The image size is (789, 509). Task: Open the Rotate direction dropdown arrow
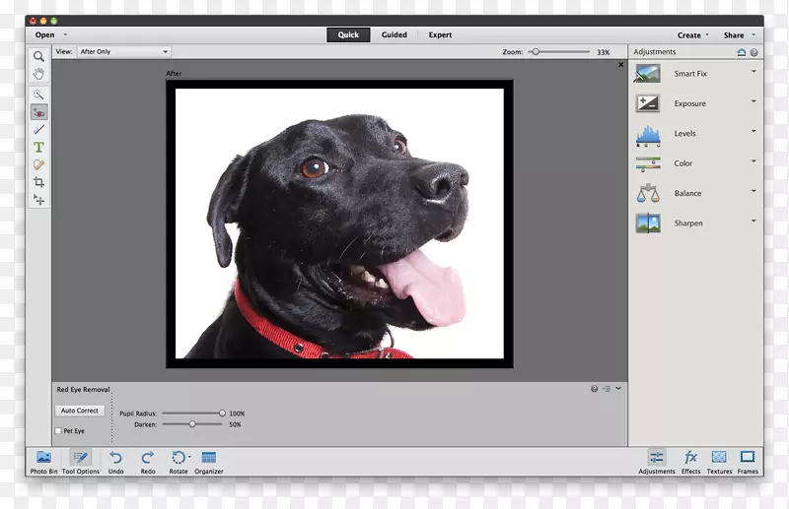click(x=189, y=457)
